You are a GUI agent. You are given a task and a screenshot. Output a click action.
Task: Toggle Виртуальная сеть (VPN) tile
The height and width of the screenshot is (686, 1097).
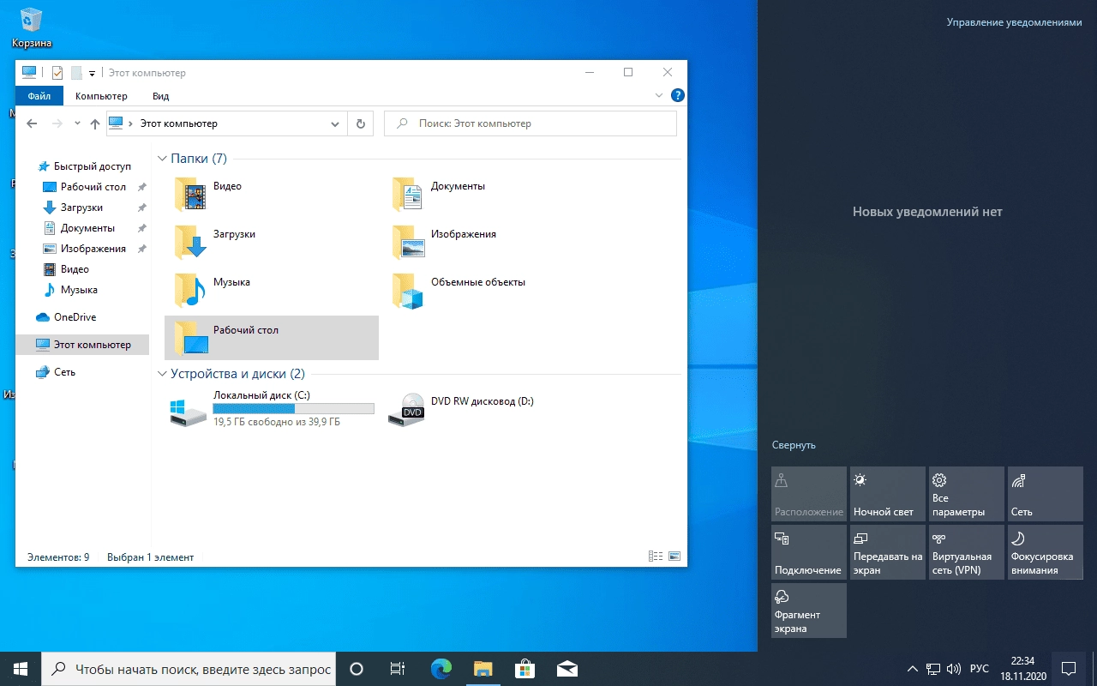(966, 552)
